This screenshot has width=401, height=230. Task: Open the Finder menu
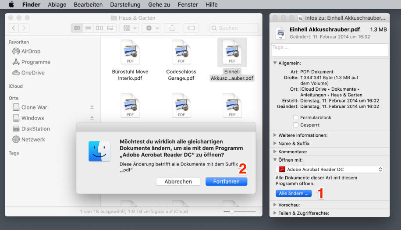(31, 4)
